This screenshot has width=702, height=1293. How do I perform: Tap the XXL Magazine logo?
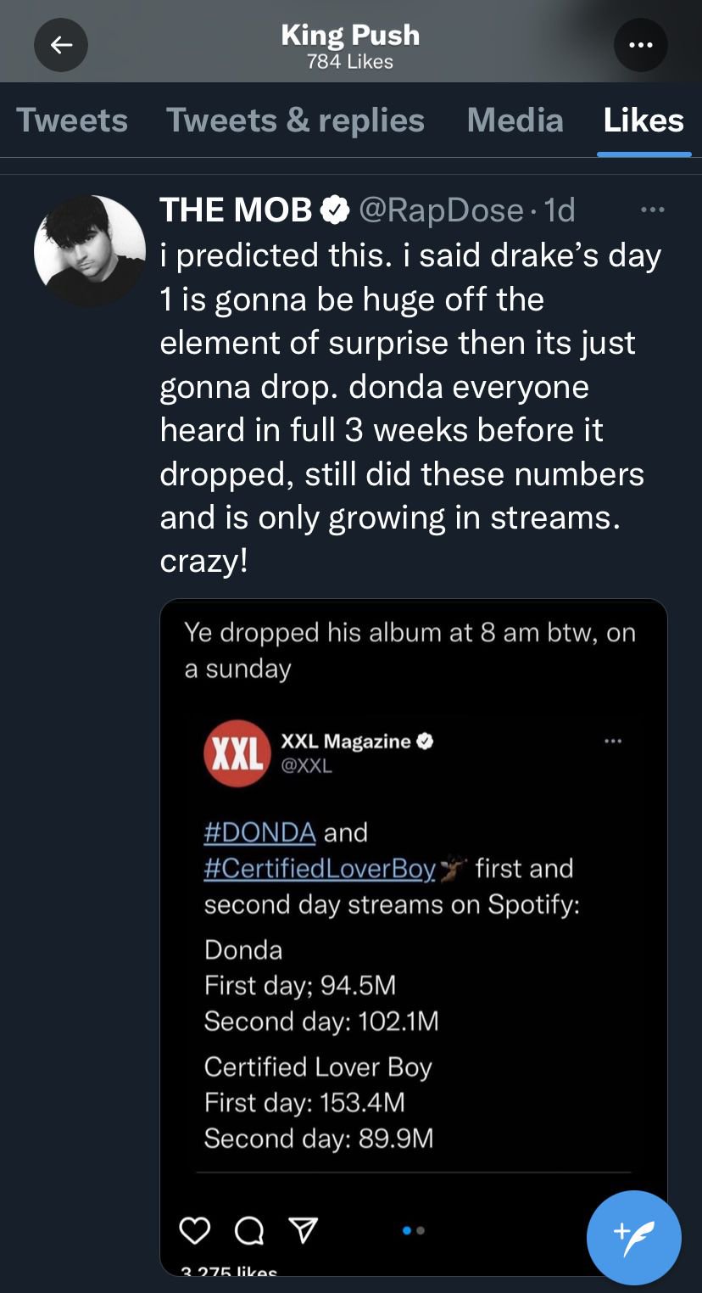tap(237, 753)
